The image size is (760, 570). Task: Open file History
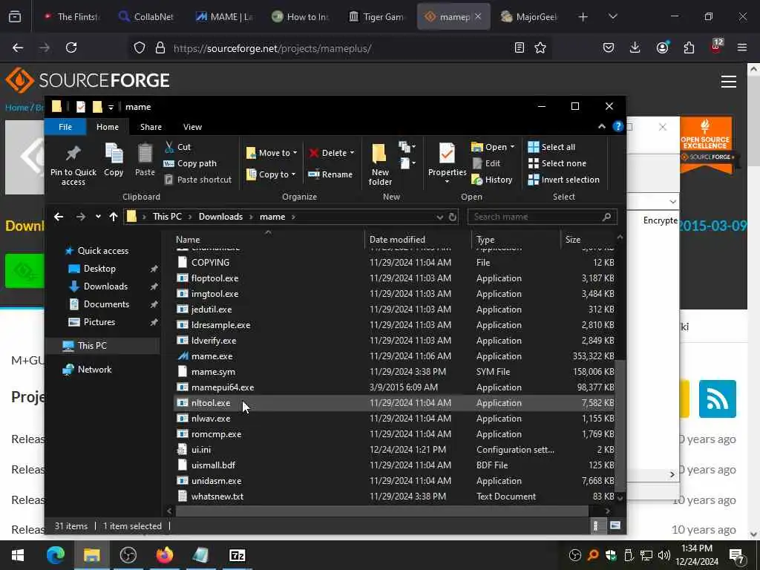tap(492, 180)
